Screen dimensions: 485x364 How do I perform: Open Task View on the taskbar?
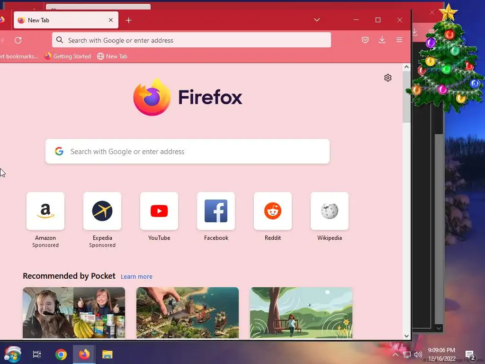37,355
